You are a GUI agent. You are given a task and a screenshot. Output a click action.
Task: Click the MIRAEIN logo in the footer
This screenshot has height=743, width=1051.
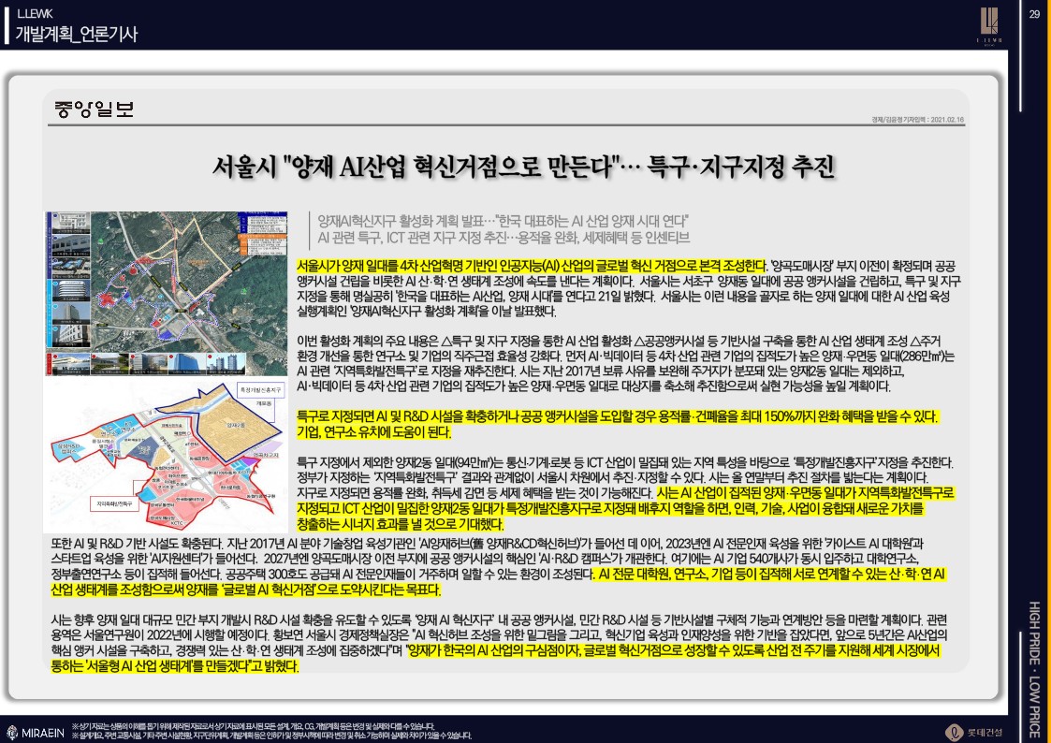pos(36,731)
